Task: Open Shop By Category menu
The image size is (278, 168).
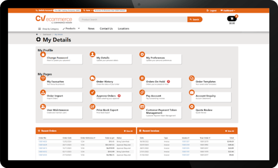Action: point(48,29)
